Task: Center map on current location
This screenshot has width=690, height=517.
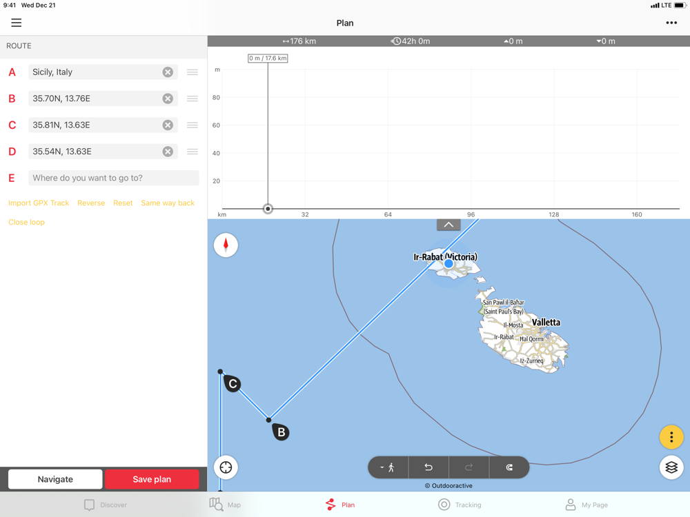Action: (x=226, y=467)
